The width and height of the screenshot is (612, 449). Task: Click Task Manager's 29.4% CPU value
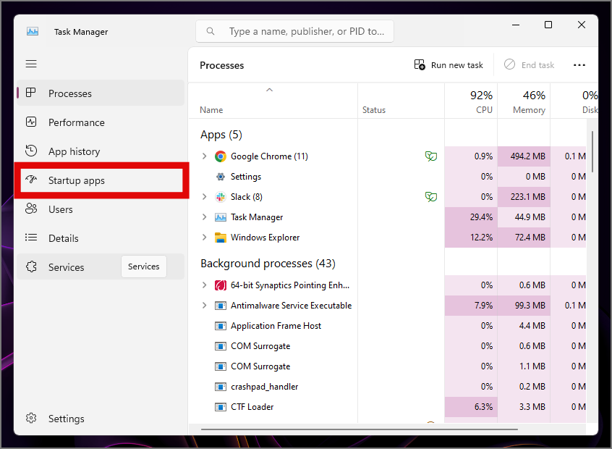[481, 217]
